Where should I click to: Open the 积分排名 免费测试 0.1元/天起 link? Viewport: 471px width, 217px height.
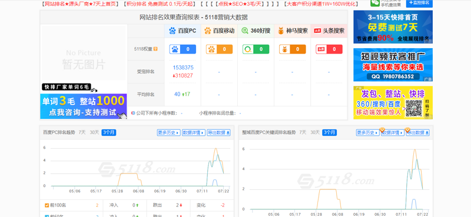(x=159, y=4)
